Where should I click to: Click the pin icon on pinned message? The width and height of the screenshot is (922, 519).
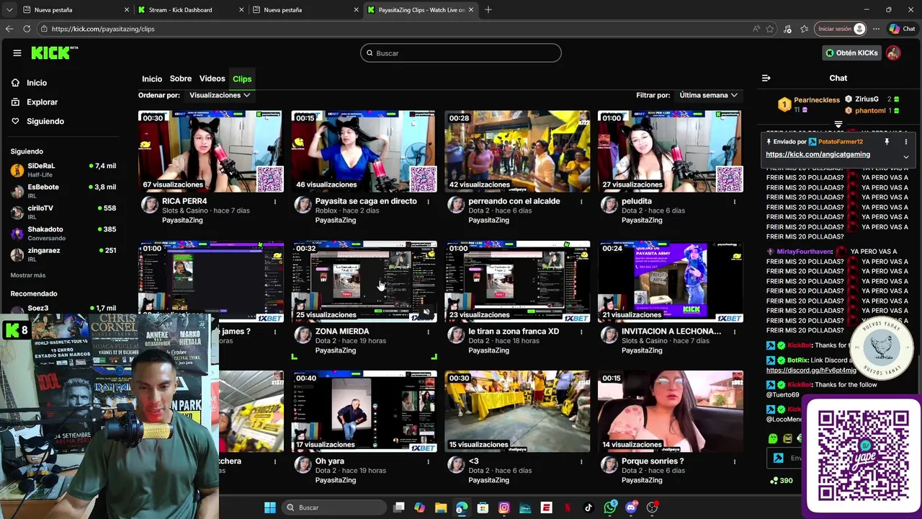tap(887, 142)
